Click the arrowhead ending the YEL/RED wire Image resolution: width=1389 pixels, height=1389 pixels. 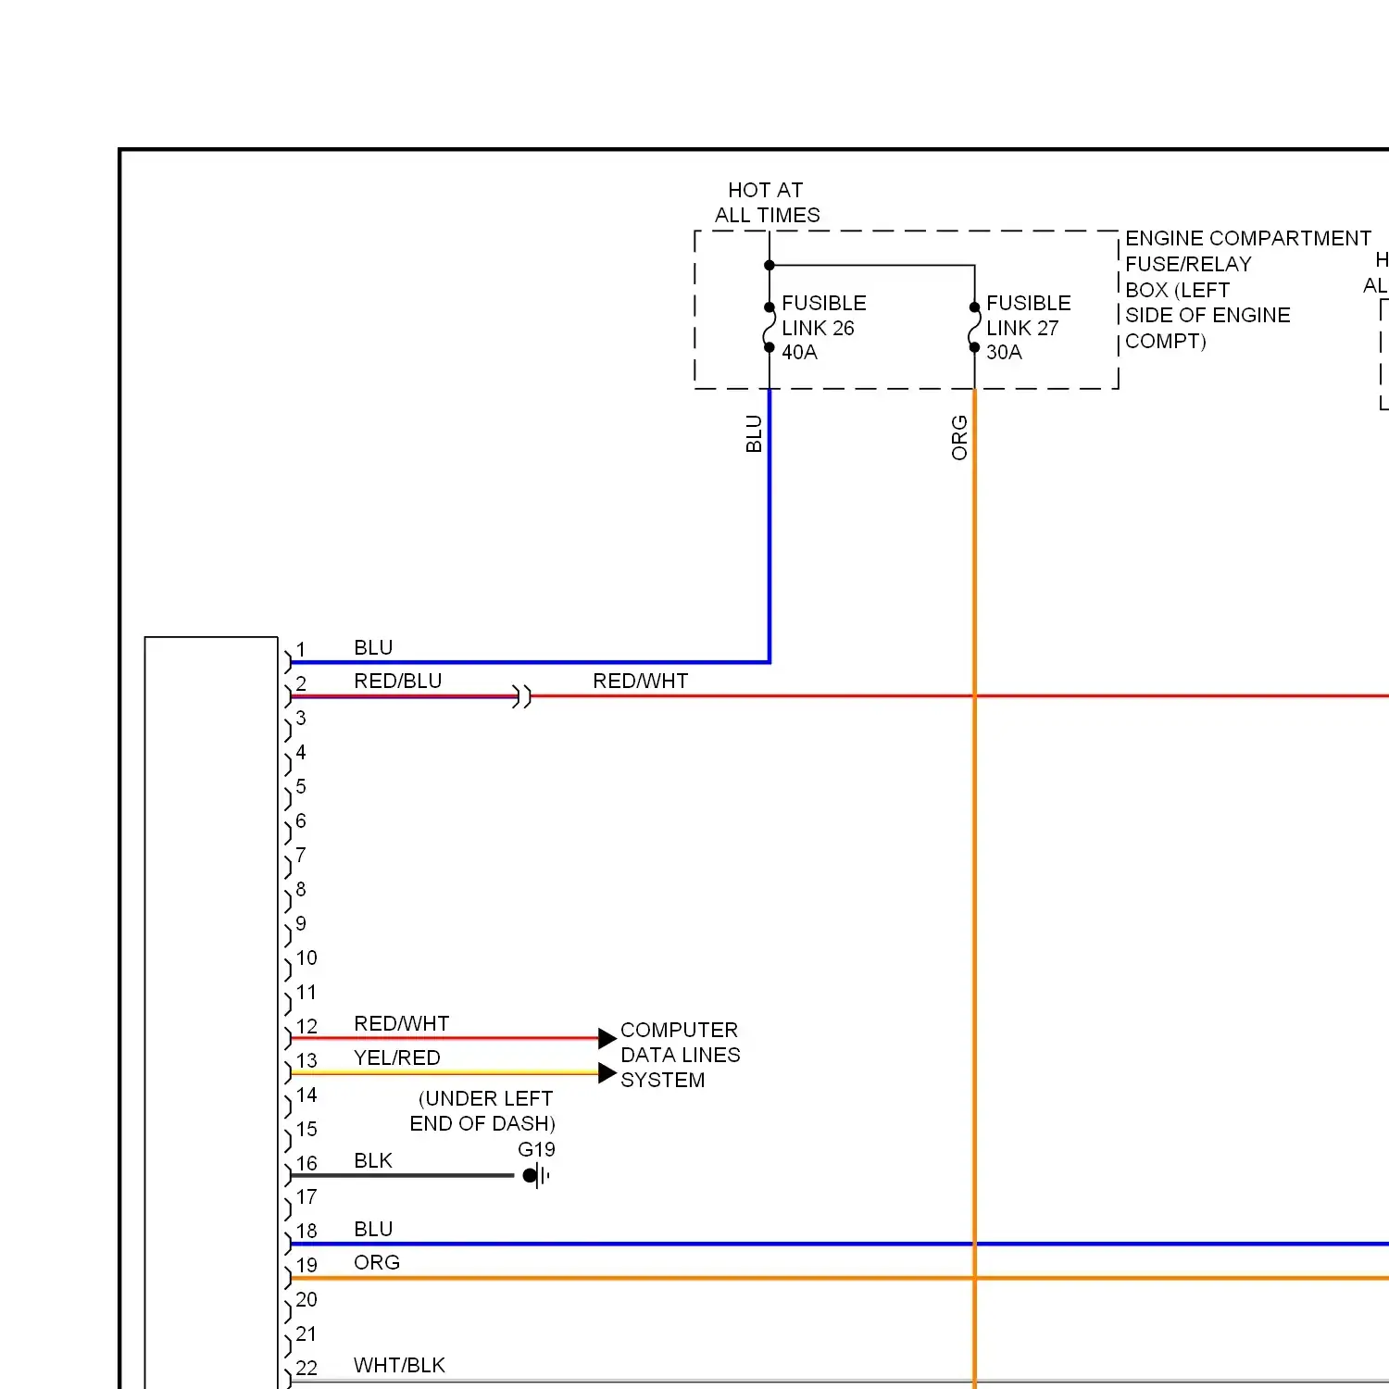[x=607, y=1073]
